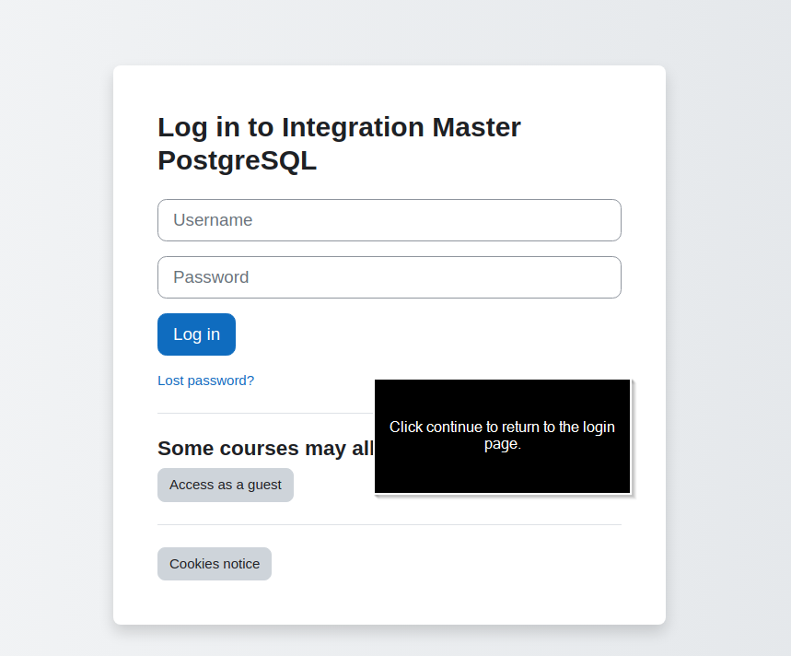
Task: Focus the Password input field
Action: [x=389, y=277]
